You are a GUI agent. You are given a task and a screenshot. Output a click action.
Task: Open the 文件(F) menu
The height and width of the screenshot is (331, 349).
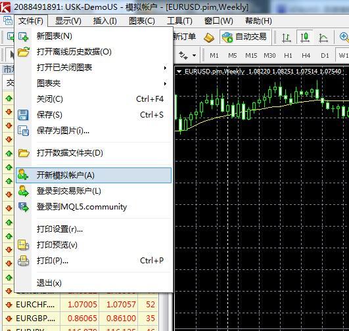click(31, 21)
